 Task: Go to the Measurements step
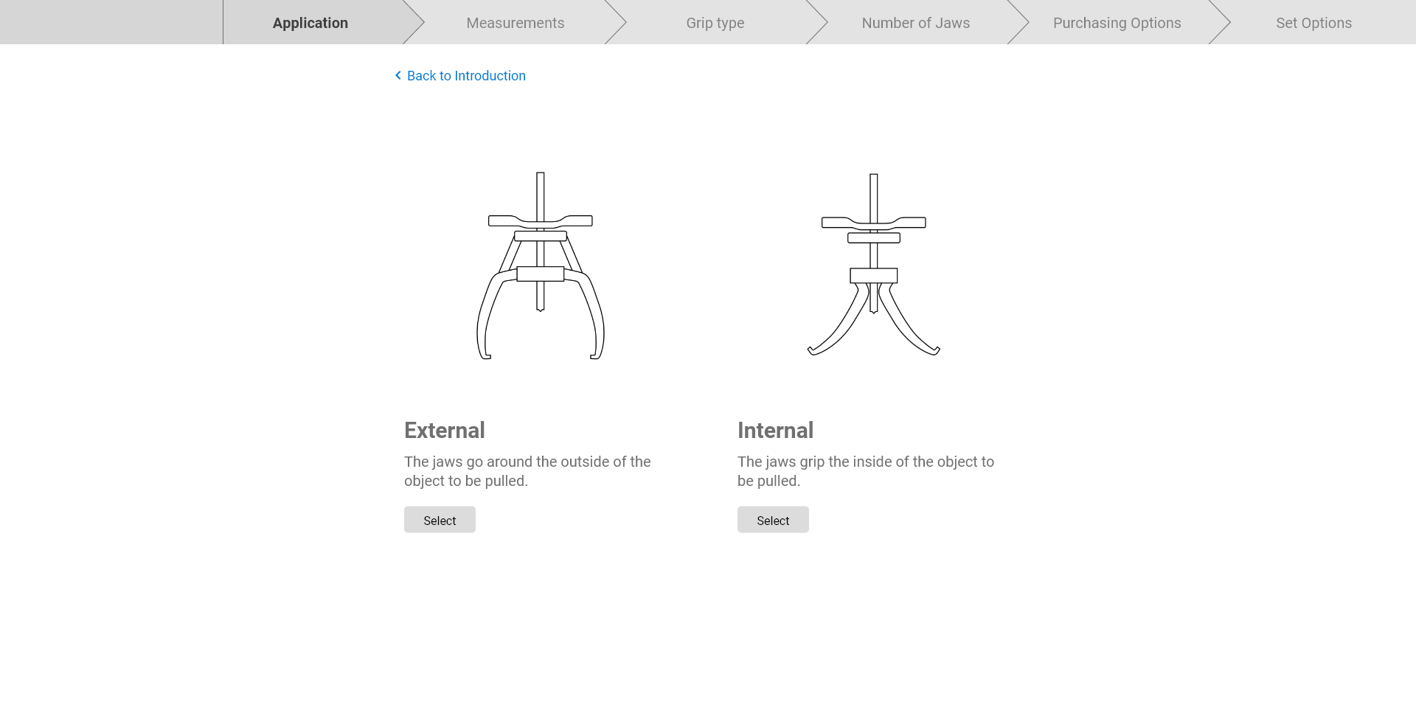[515, 23]
